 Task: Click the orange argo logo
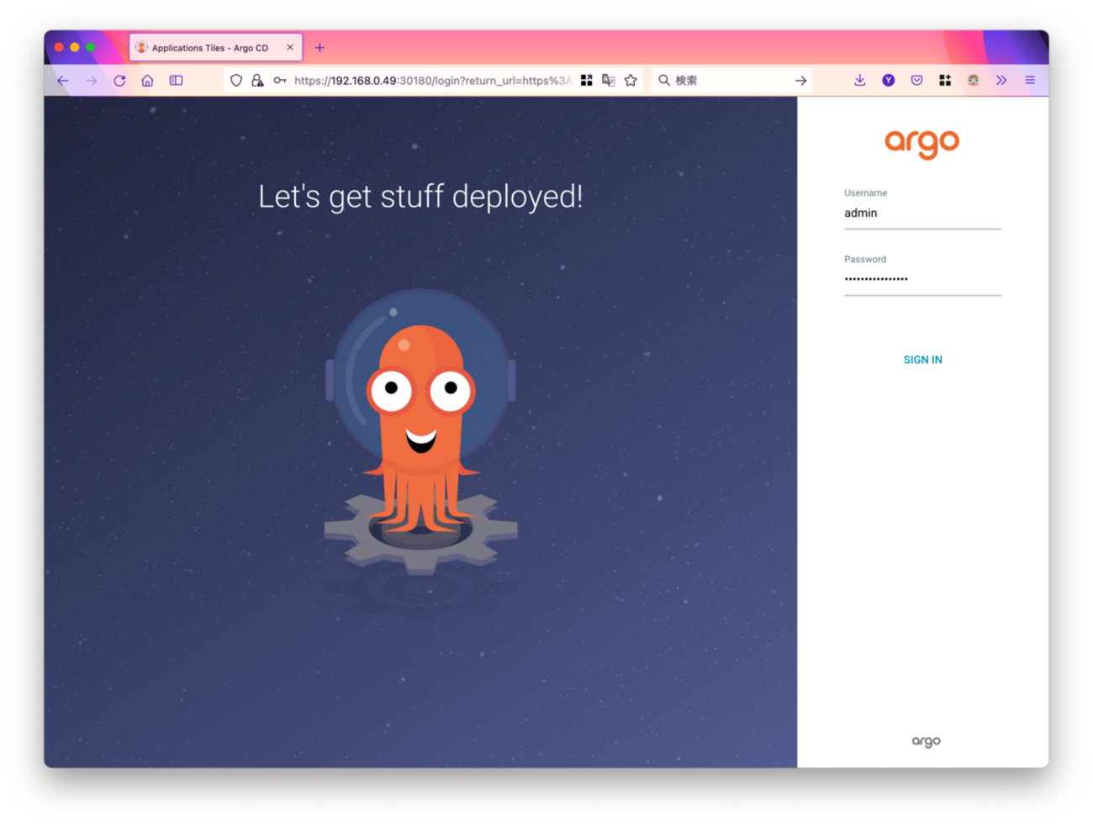click(x=922, y=144)
